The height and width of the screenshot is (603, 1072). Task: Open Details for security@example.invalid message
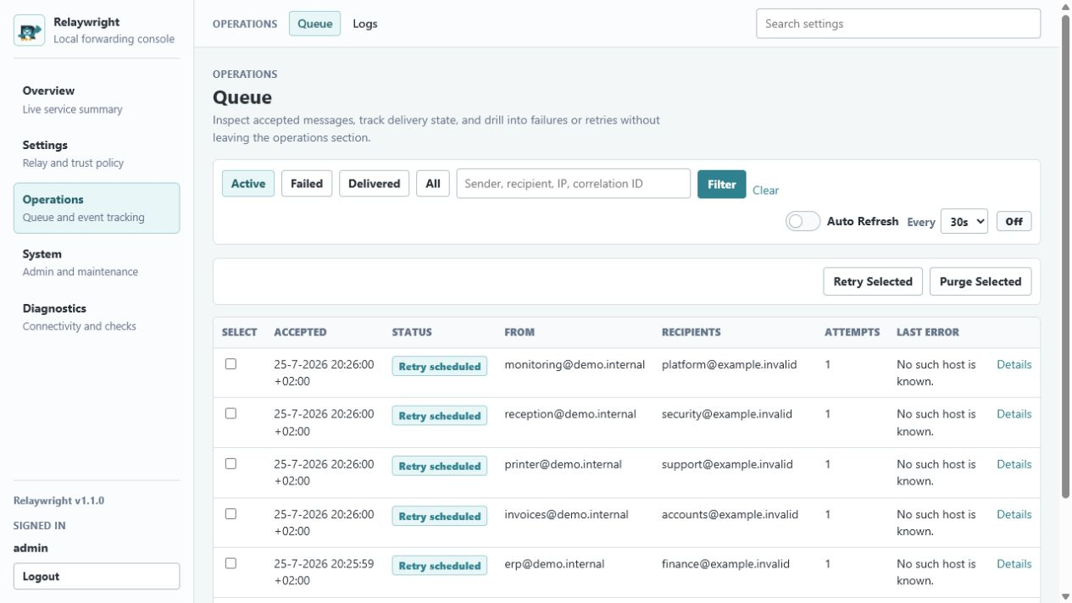(x=1014, y=414)
